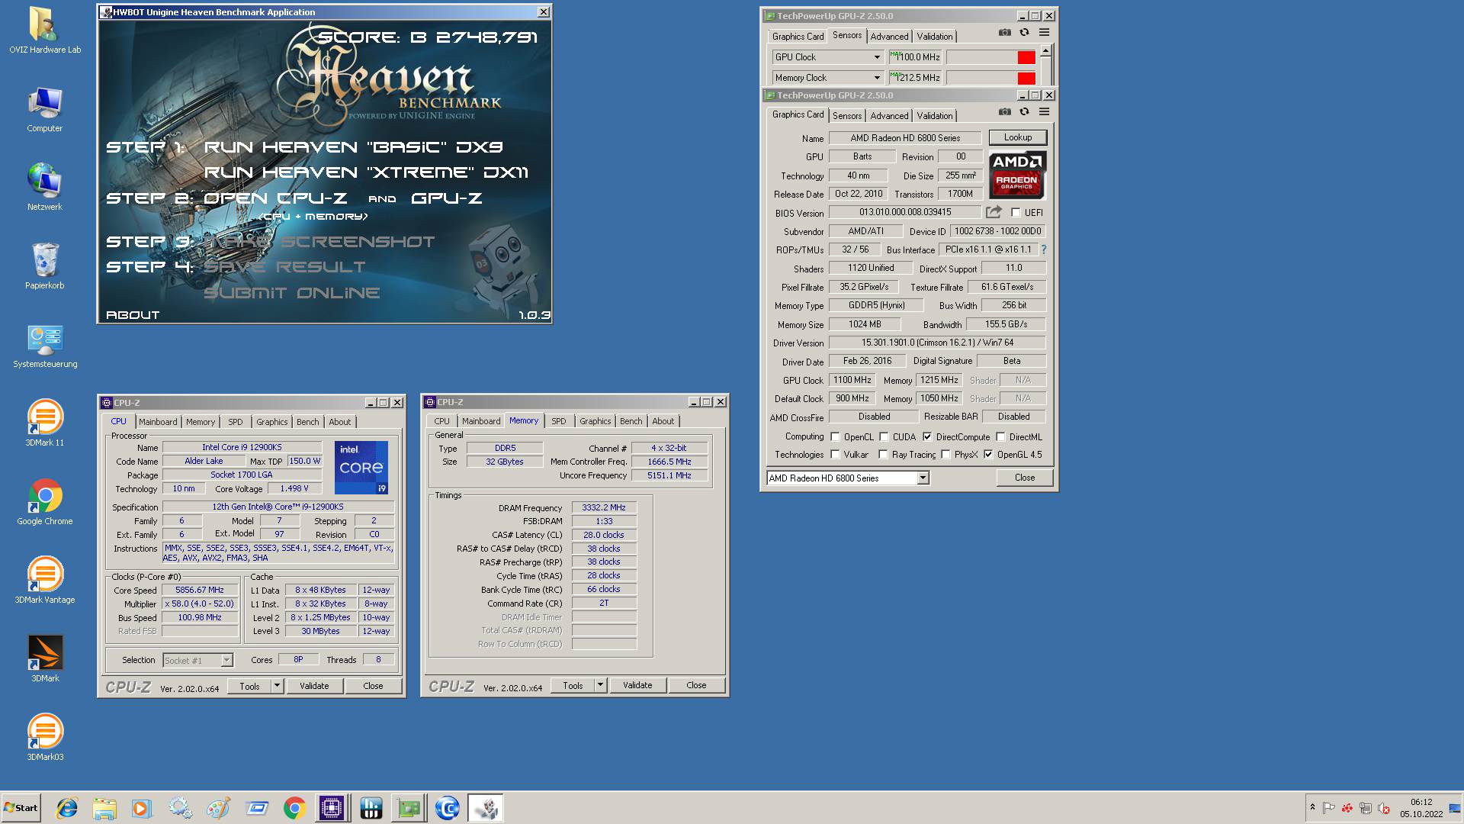Screen dimensions: 1464x824
Task: Click the Close button in the GPU-Z window
Action: pos(1025,478)
